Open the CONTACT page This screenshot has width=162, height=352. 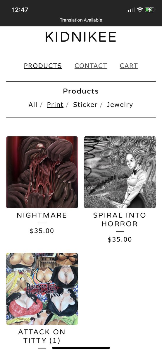pyautogui.click(x=91, y=66)
